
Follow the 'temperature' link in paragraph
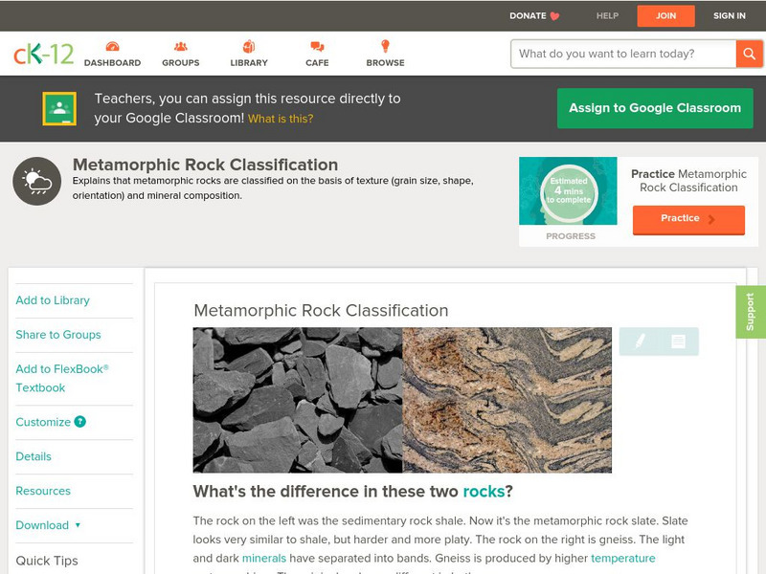tap(623, 558)
